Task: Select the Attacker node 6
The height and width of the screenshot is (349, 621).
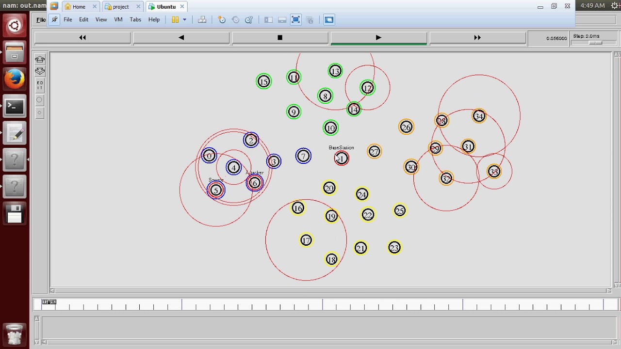Action: [x=254, y=183]
